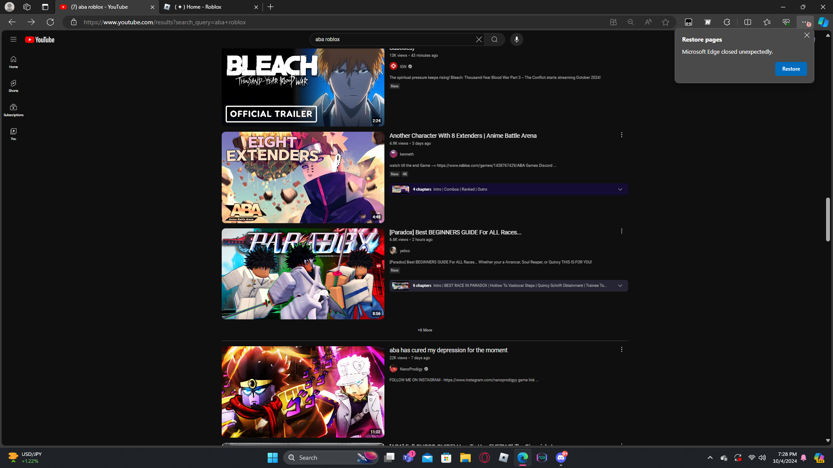Toggle Edge split screen view
Image resolution: width=833 pixels, height=468 pixels.
coord(748,22)
